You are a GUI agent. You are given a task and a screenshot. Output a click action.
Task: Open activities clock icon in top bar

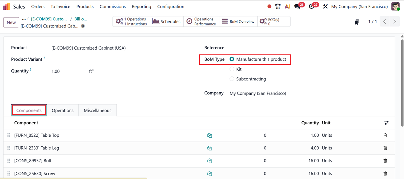312,6
